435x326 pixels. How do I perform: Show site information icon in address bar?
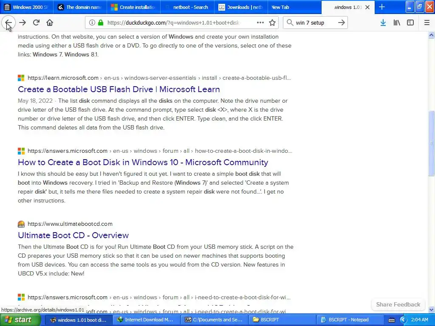92,23
